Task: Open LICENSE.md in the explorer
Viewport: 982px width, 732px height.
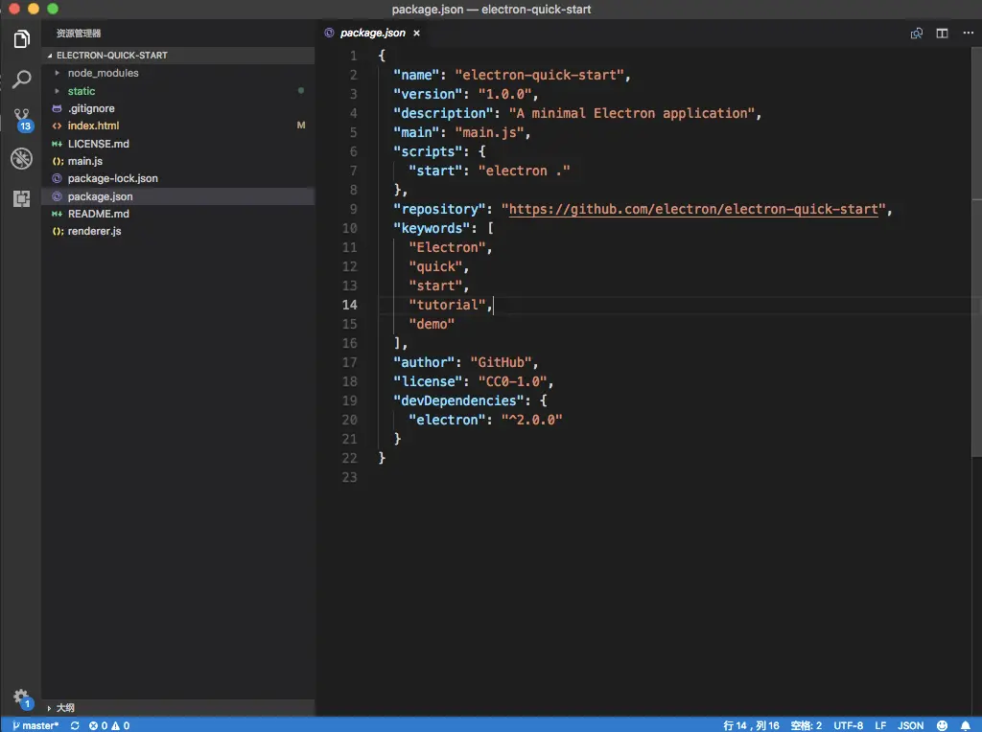Action: (x=177, y=144)
